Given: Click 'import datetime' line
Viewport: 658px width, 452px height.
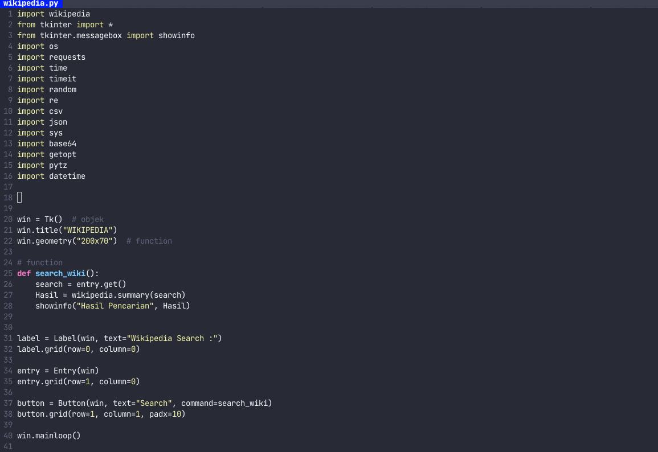Looking at the screenshot, I should pos(51,176).
